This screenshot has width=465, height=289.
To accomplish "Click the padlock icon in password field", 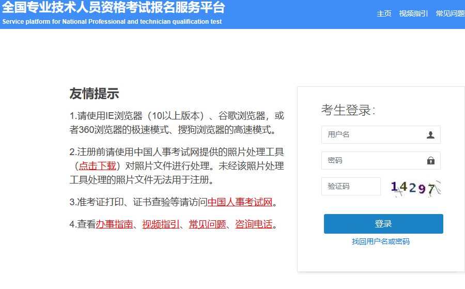I will pyautogui.click(x=430, y=161).
